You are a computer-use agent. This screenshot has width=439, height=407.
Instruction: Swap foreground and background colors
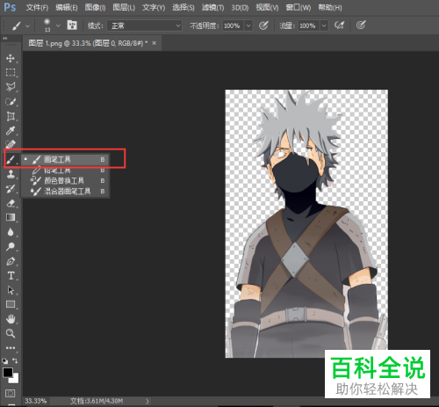(15, 360)
